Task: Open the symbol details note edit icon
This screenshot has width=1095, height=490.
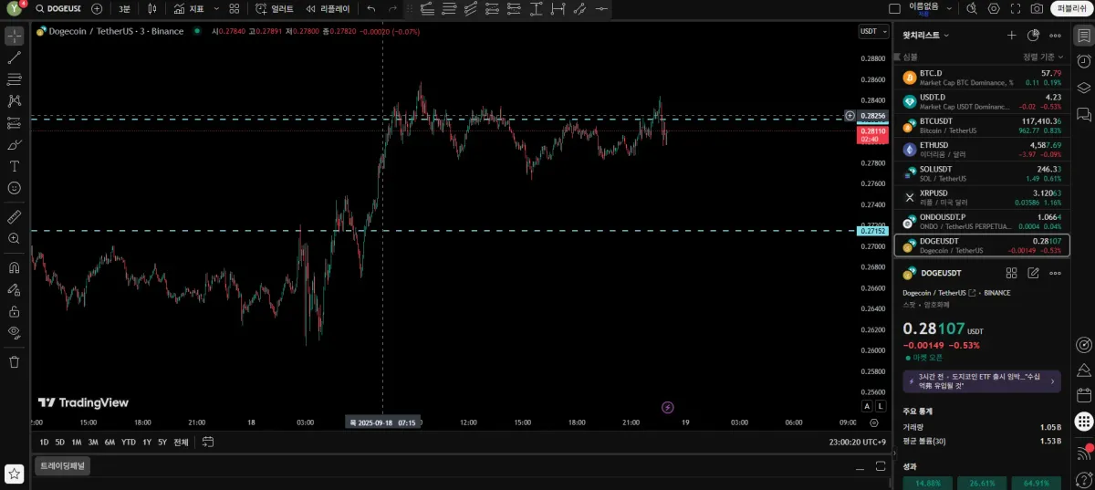Action: tap(1033, 273)
